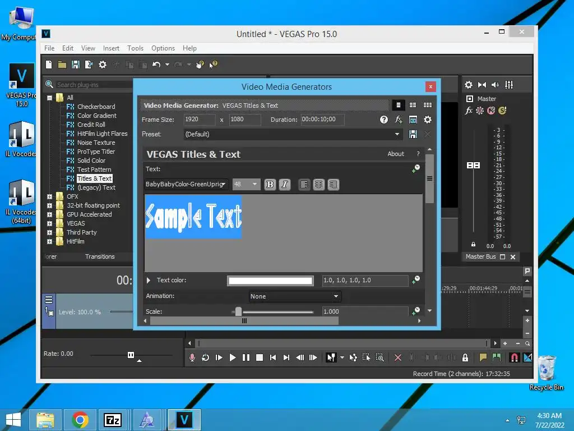Switch generator view to large thumbnails grid
Viewport: 574px width, 431px height.
coord(428,105)
